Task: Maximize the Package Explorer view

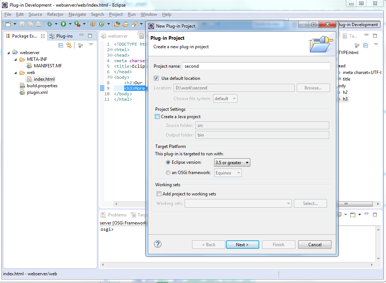Action: [90, 36]
